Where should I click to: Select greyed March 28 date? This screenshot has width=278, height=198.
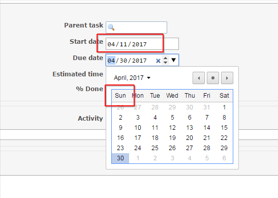155,107
